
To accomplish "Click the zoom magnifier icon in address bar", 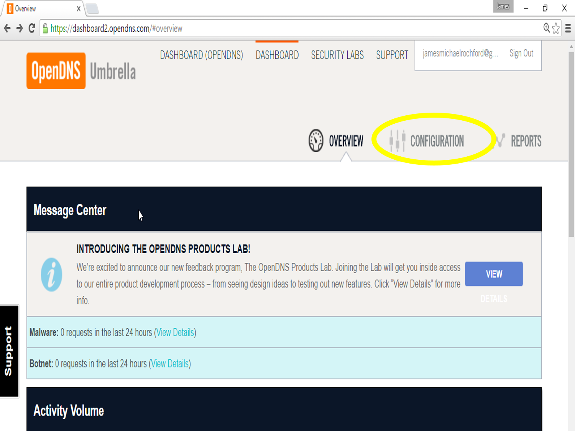I will pos(547,28).
